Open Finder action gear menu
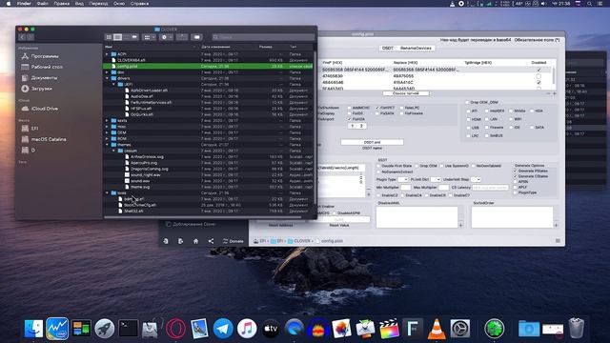610x343 pixels. coord(166,37)
